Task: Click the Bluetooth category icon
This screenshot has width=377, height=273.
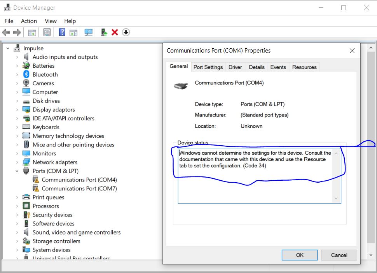Action: 26,74
